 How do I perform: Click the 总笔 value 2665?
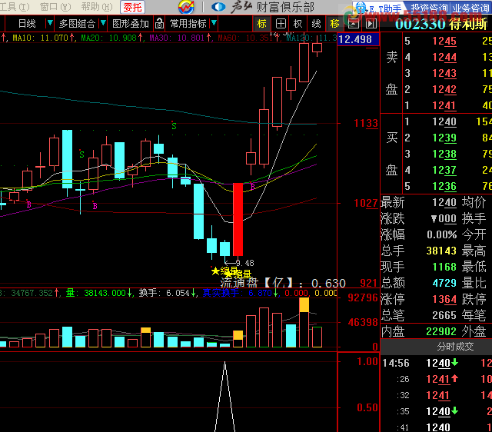click(444, 315)
